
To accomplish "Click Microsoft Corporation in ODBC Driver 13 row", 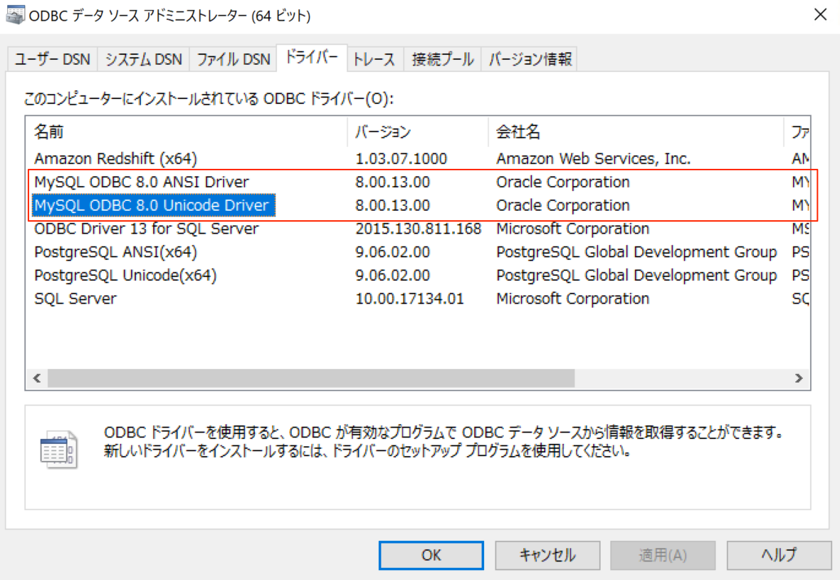I will pos(572,229).
